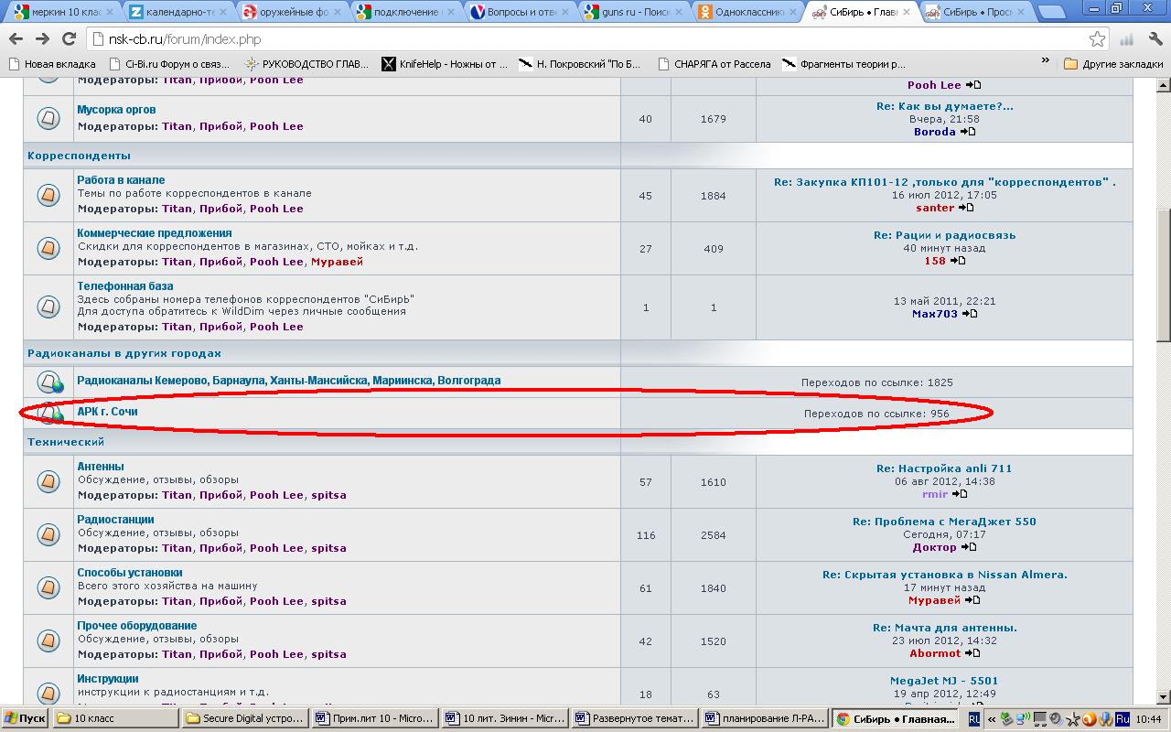Switch to the guns.ru search tab
The height and width of the screenshot is (732, 1171).
[x=633, y=12]
